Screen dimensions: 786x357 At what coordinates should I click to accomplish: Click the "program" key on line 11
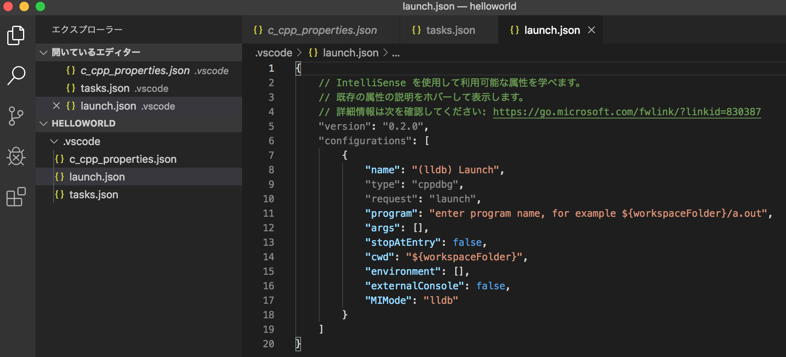391,213
